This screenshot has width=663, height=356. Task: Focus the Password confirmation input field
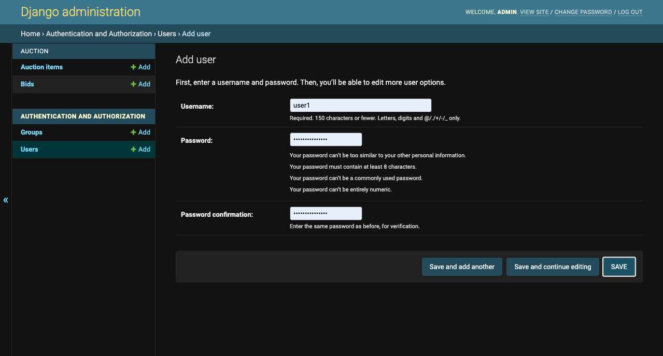coord(326,214)
